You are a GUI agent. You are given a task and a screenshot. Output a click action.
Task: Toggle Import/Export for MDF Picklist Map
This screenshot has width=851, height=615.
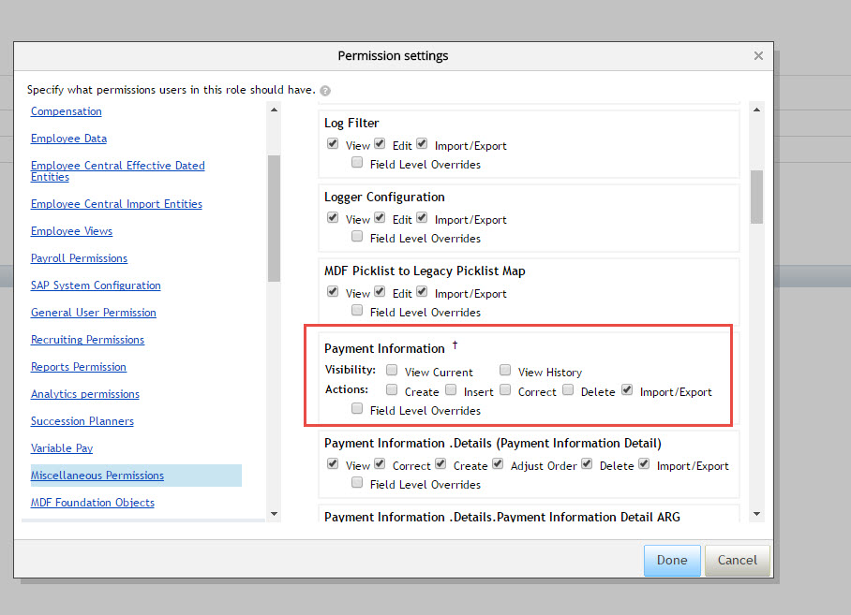pyautogui.click(x=422, y=291)
